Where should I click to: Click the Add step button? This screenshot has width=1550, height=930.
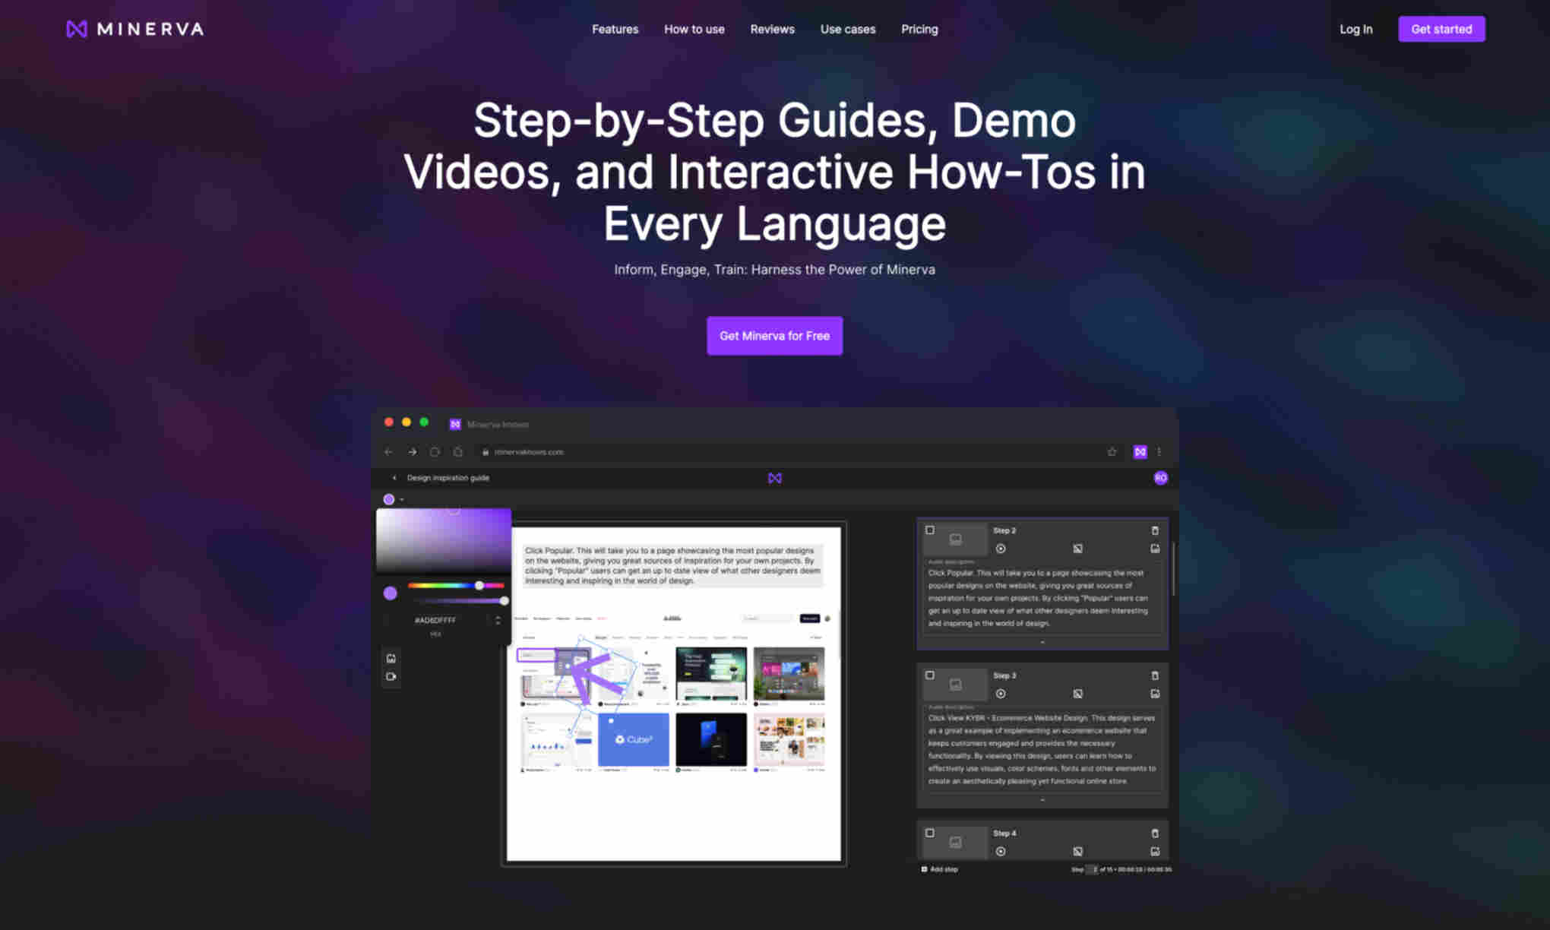(940, 869)
